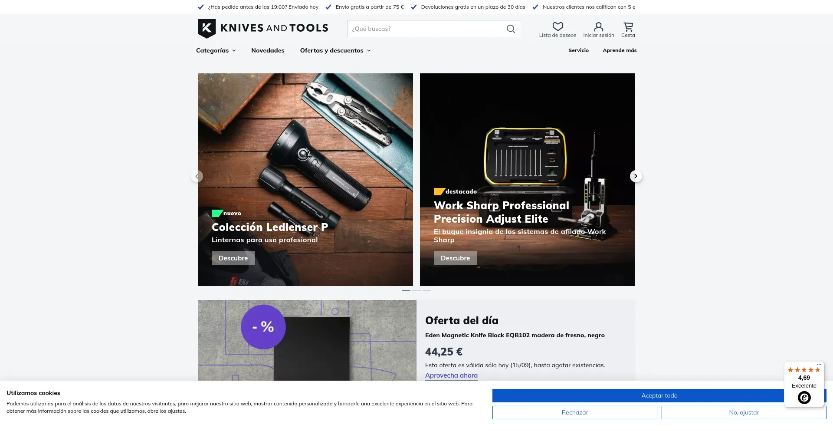Click Eden Magnetic Knife Block product title

click(515, 335)
